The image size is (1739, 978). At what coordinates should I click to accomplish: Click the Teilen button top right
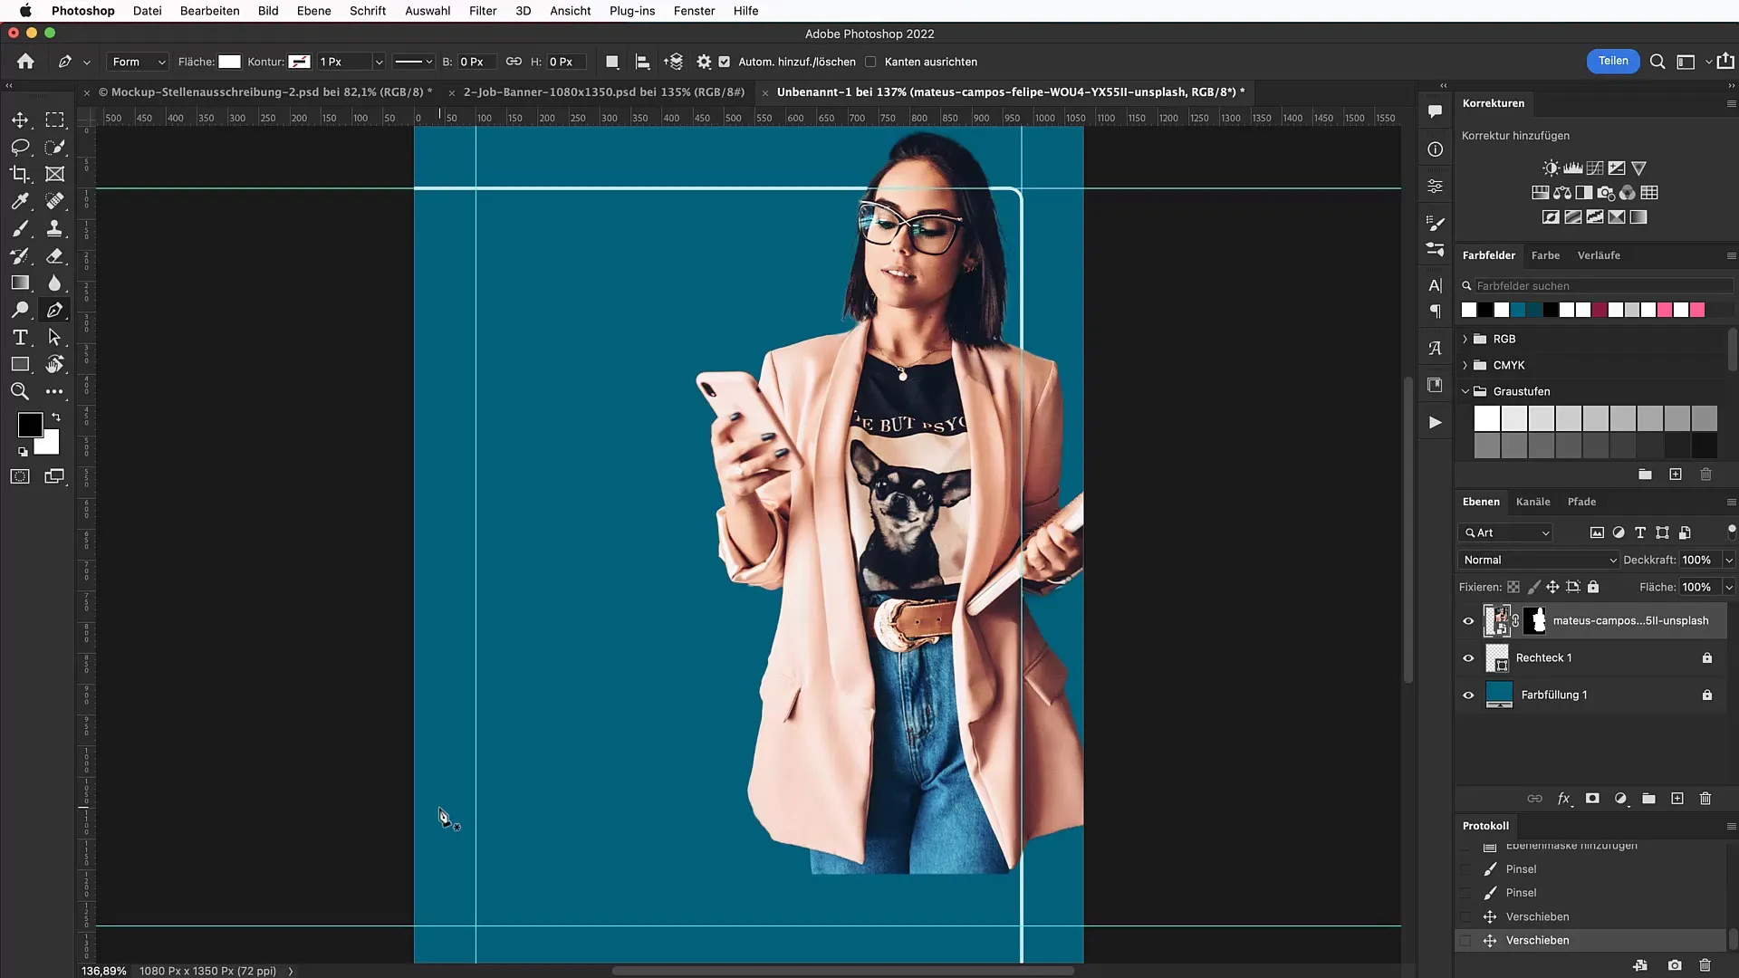(x=1612, y=61)
